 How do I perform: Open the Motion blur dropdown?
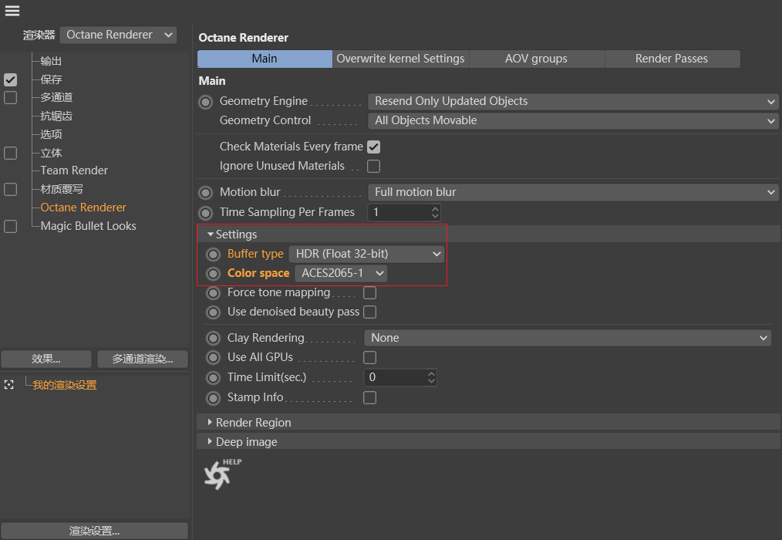573,192
